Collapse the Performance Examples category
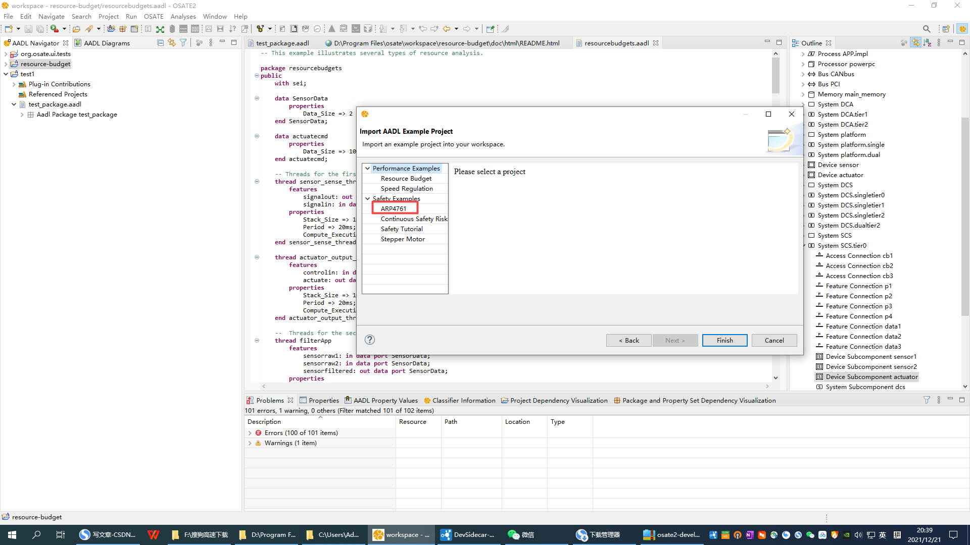 coord(368,169)
